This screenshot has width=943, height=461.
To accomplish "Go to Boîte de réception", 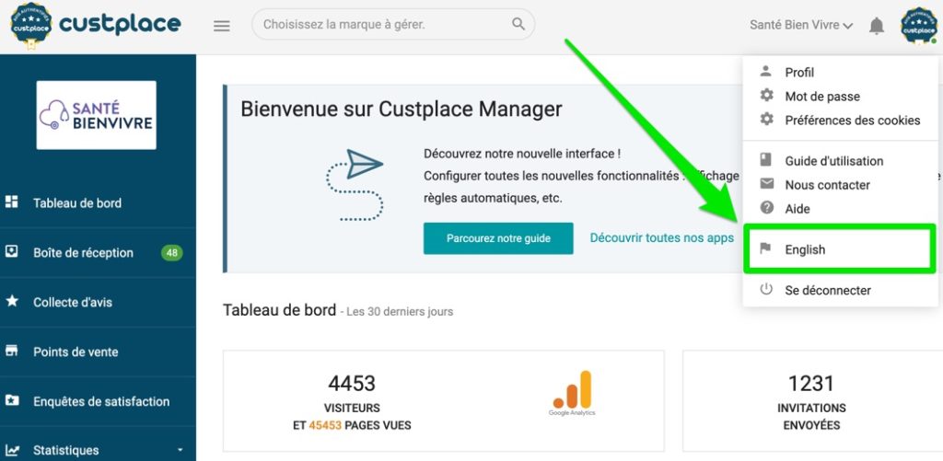I will coord(83,253).
